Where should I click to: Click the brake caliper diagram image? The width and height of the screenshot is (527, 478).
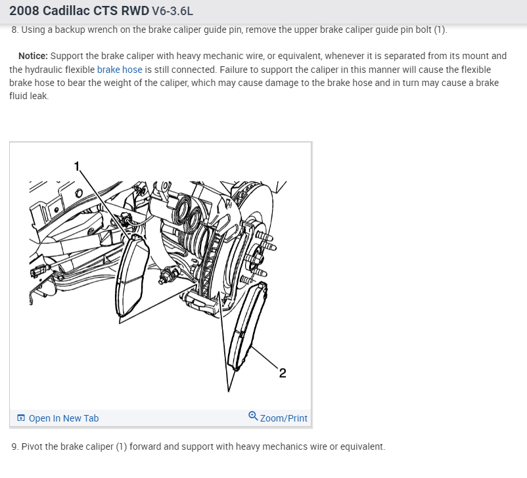(160, 277)
